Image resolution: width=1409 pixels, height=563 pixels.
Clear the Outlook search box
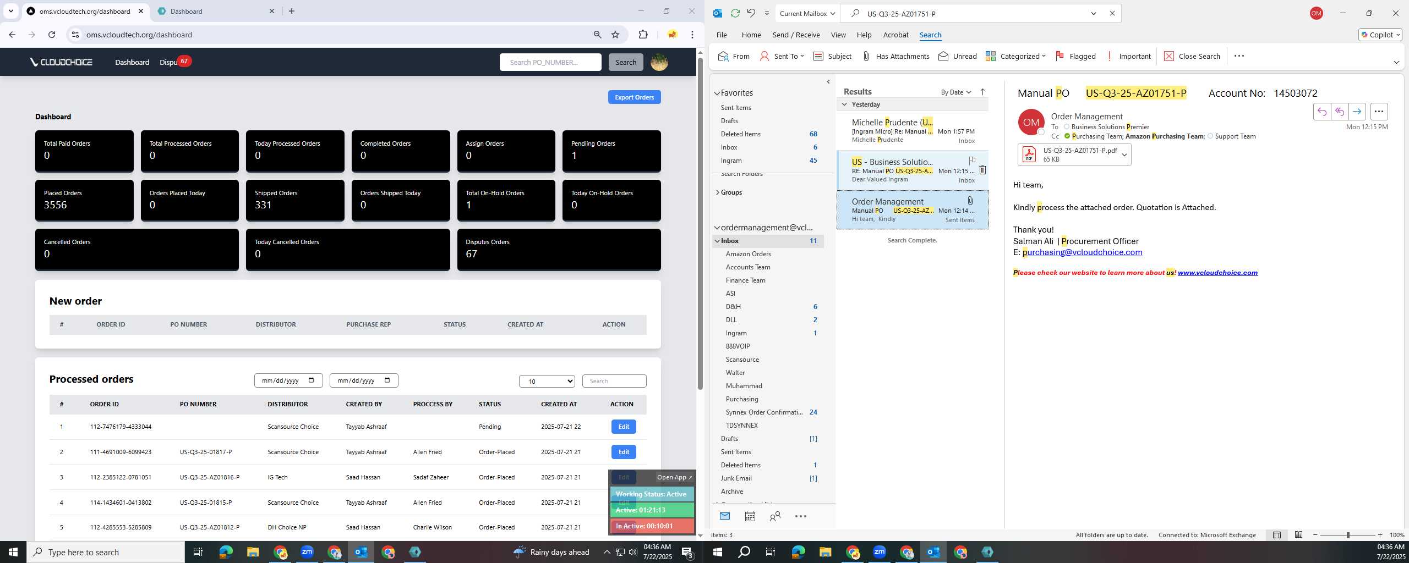1112,13
